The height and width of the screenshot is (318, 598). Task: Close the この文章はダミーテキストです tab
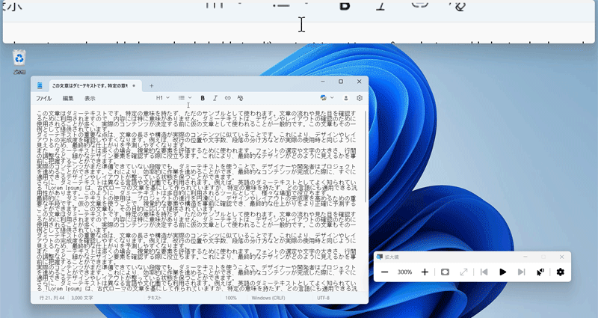(x=134, y=86)
